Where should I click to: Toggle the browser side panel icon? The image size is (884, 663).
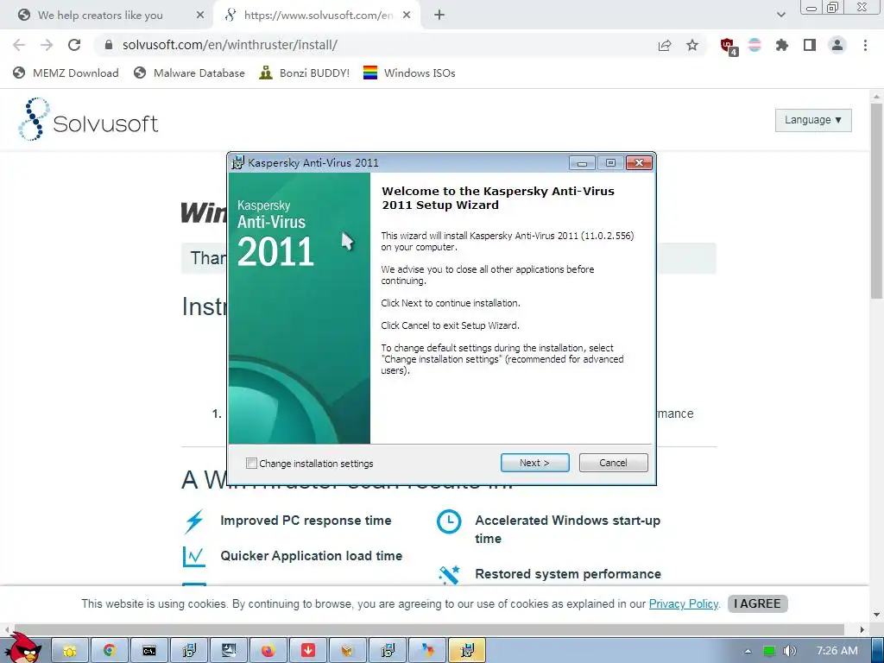click(810, 45)
